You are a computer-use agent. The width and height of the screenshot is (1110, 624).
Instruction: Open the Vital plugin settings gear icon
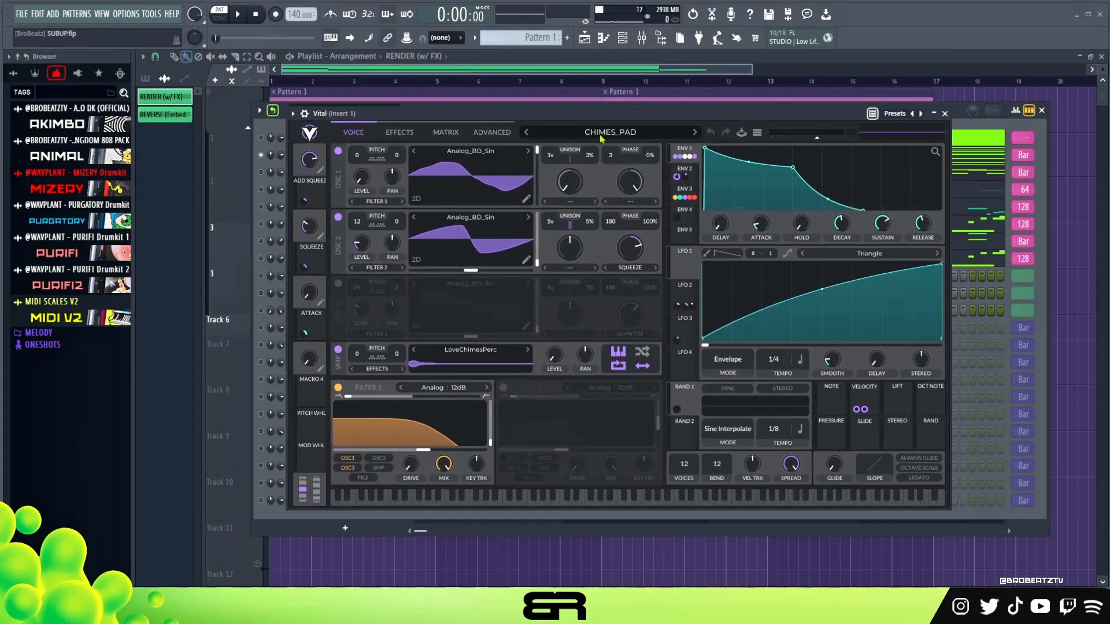[304, 113]
